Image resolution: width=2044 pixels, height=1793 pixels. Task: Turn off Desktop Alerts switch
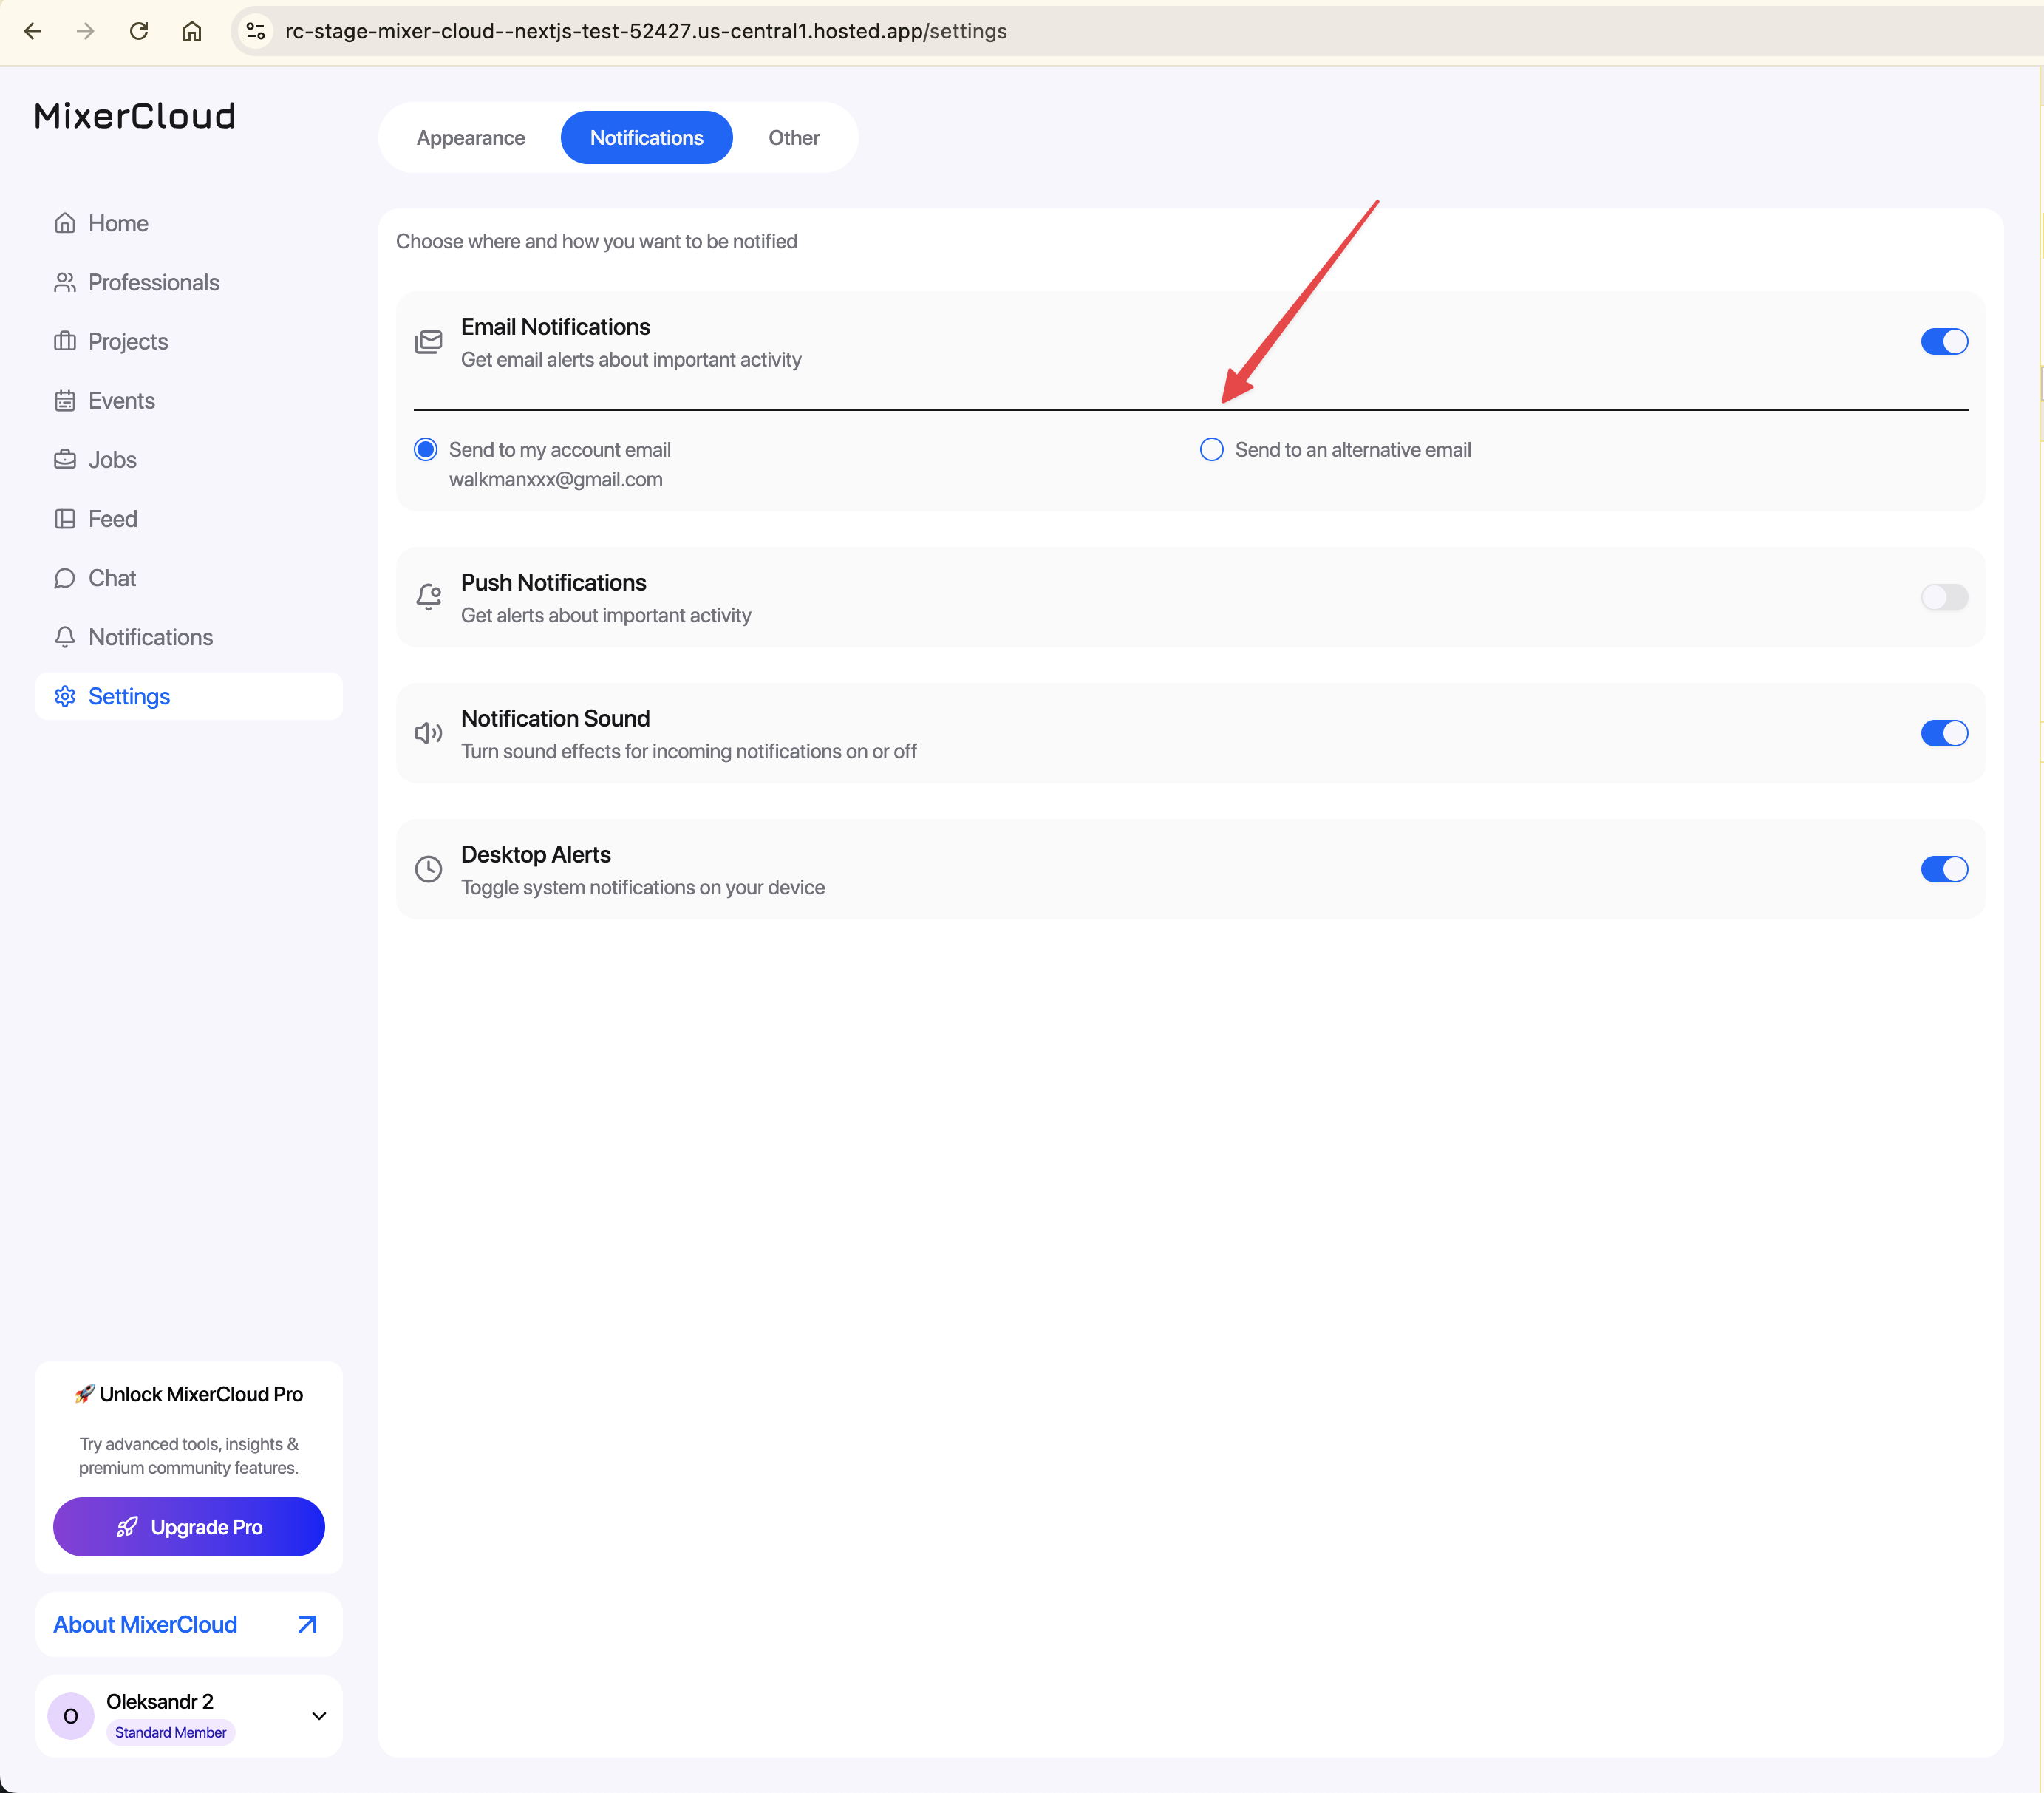click(1943, 869)
